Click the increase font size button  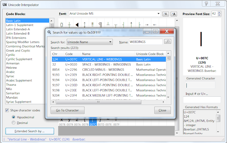pyautogui.click(x=174, y=14)
